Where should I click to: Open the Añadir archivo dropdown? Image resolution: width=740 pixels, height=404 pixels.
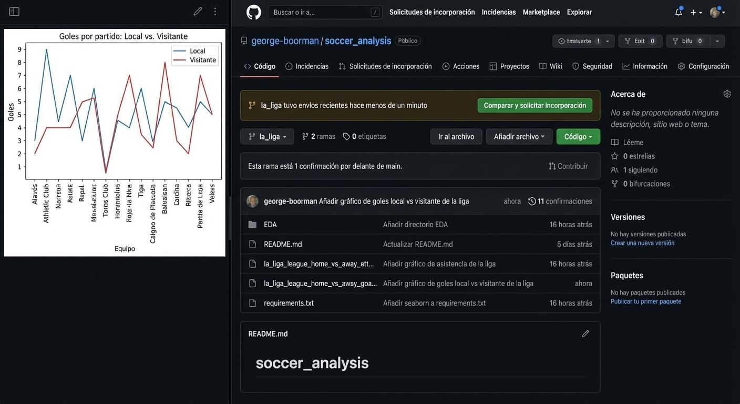click(x=519, y=137)
